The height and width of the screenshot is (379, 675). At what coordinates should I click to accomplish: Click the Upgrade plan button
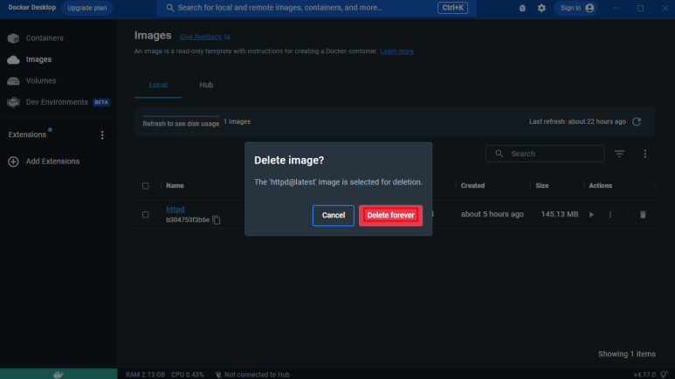point(87,8)
